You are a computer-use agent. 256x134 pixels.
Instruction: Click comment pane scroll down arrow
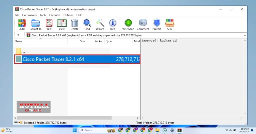click(245, 114)
